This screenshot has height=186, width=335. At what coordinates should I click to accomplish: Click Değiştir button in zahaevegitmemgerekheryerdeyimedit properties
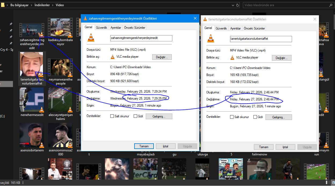coord(162,57)
